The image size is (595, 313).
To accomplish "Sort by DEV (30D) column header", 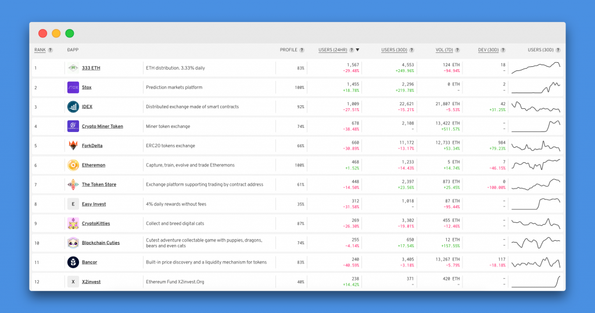I will pyautogui.click(x=488, y=50).
